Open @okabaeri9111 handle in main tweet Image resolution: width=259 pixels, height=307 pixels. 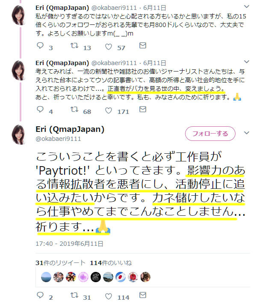tap(58, 139)
